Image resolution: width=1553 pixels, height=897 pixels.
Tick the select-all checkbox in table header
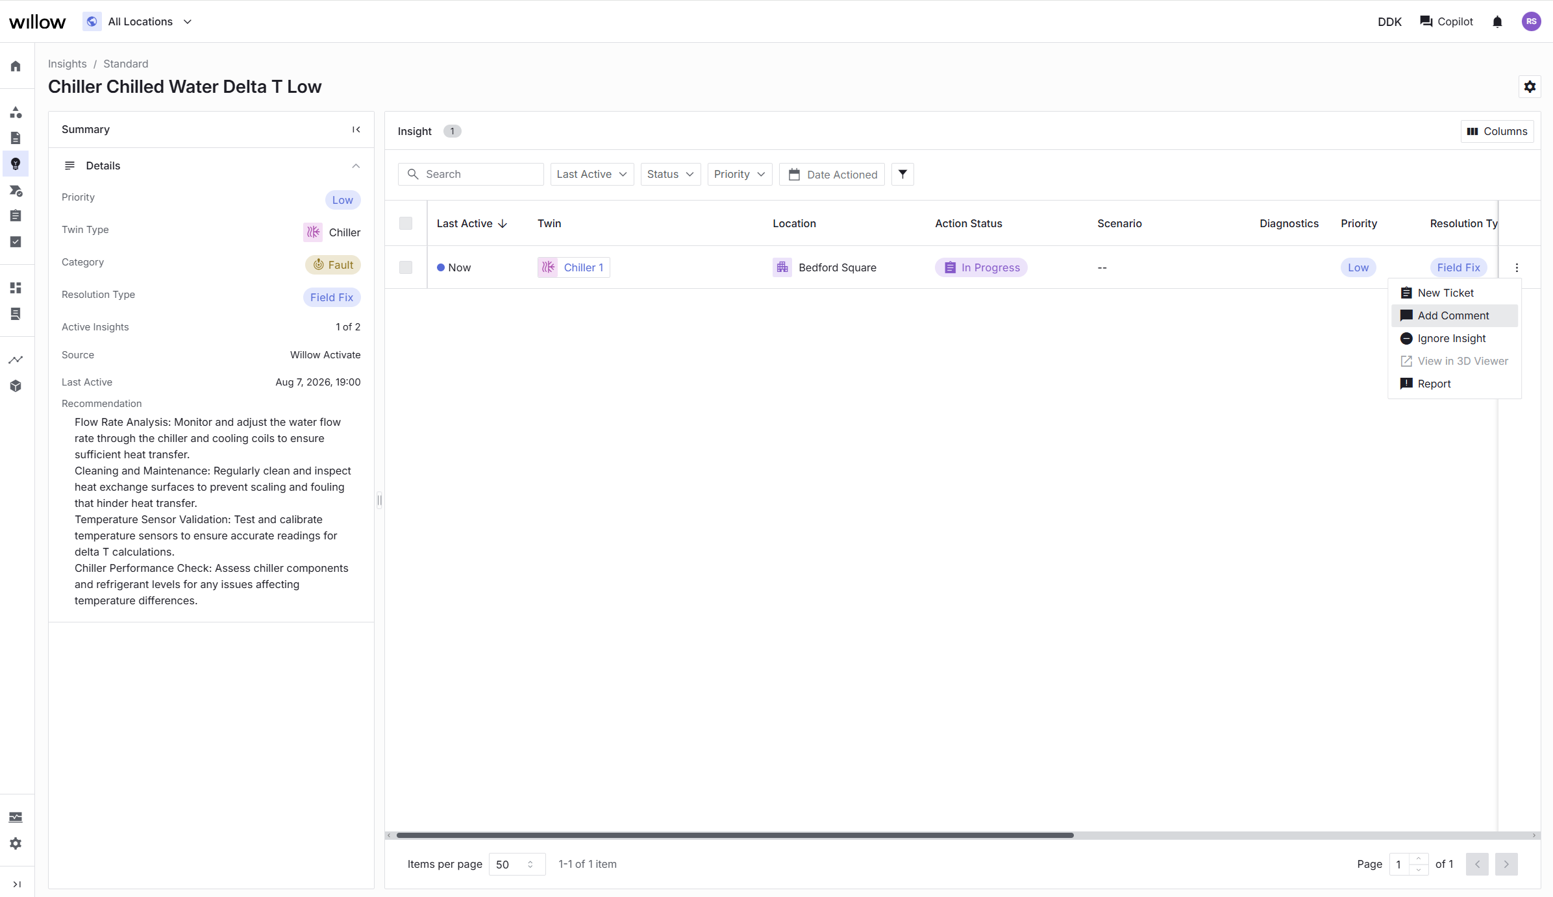406,223
